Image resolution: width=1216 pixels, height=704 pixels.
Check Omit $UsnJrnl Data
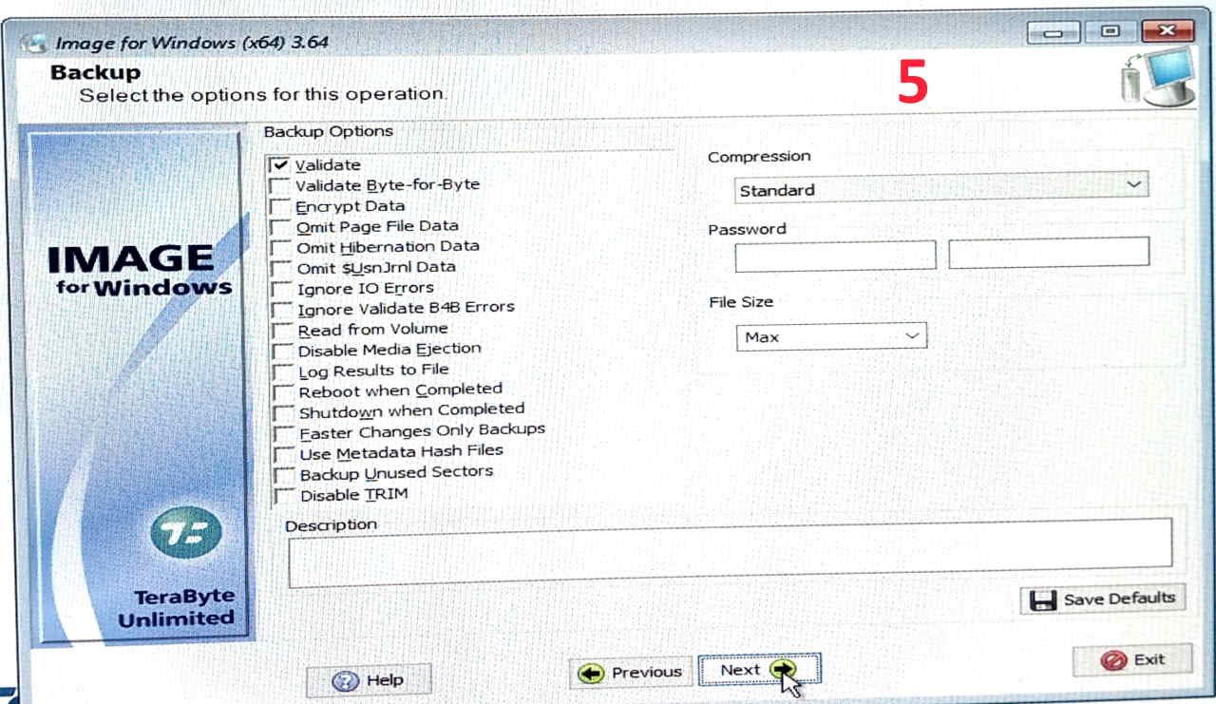(x=280, y=268)
